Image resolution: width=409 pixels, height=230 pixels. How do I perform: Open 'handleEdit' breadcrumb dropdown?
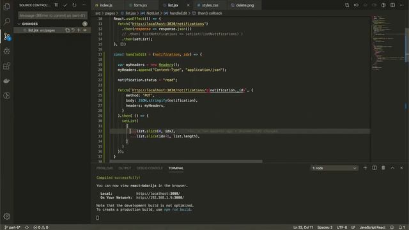coord(178,13)
